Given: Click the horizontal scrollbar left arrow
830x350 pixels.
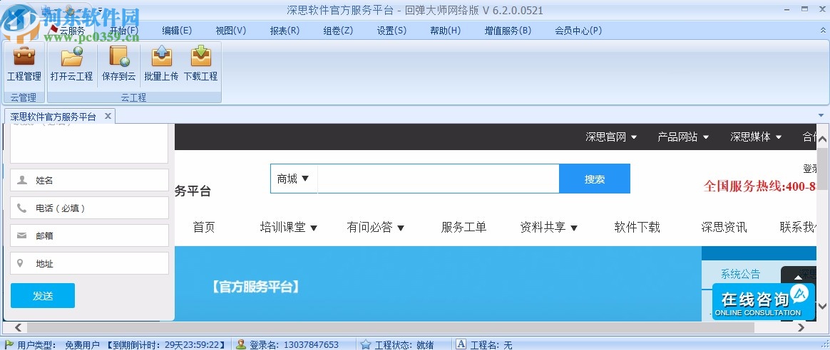Looking at the screenshot, I should point(18,328).
